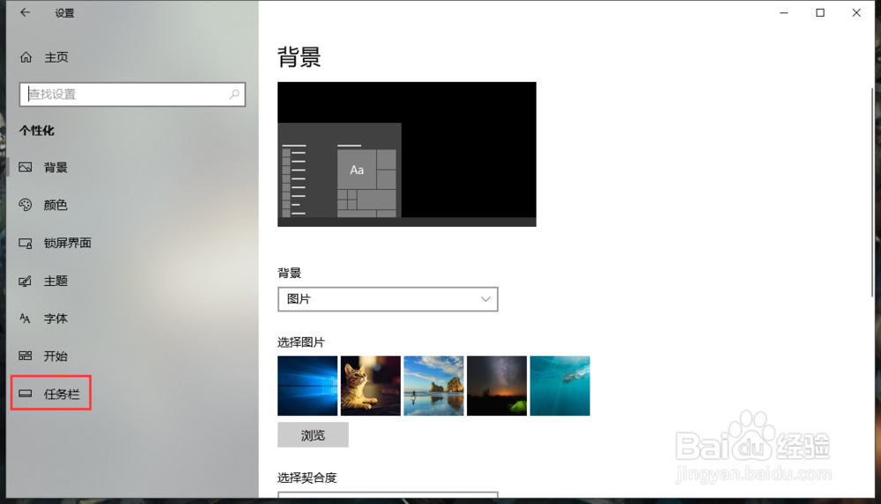Image resolution: width=881 pixels, height=504 pixels.
Task: Click the 选择图片 label
Action: (301, 342)
